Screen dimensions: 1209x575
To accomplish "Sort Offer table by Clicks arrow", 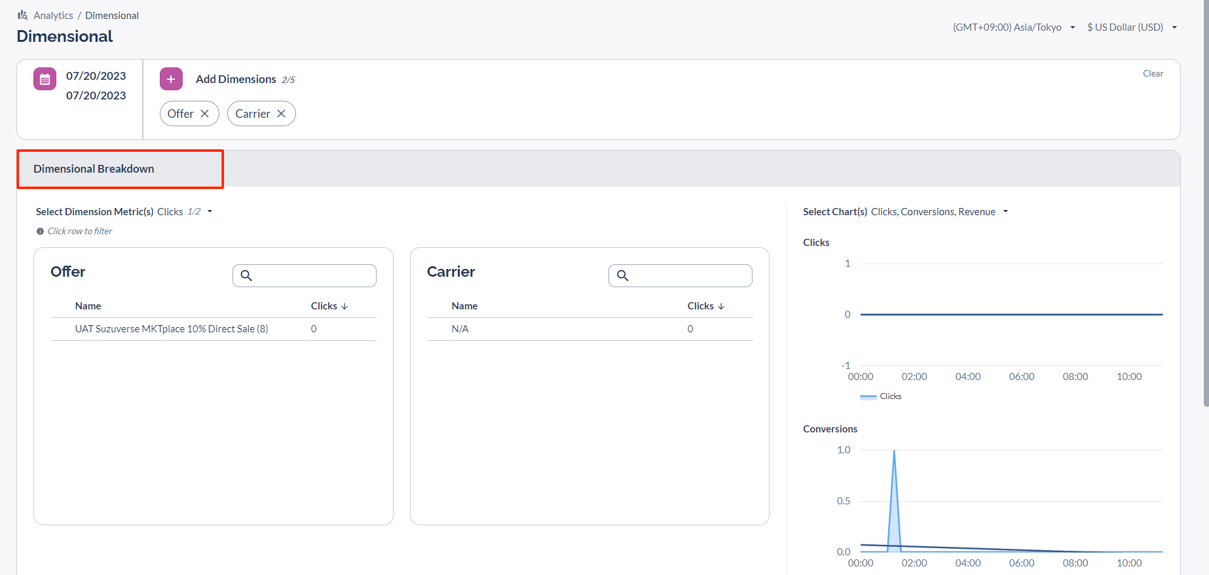I will [x=344, y=306].
